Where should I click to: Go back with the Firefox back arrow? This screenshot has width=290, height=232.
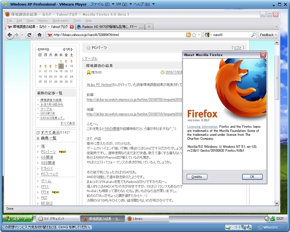[x=10, y=35]
